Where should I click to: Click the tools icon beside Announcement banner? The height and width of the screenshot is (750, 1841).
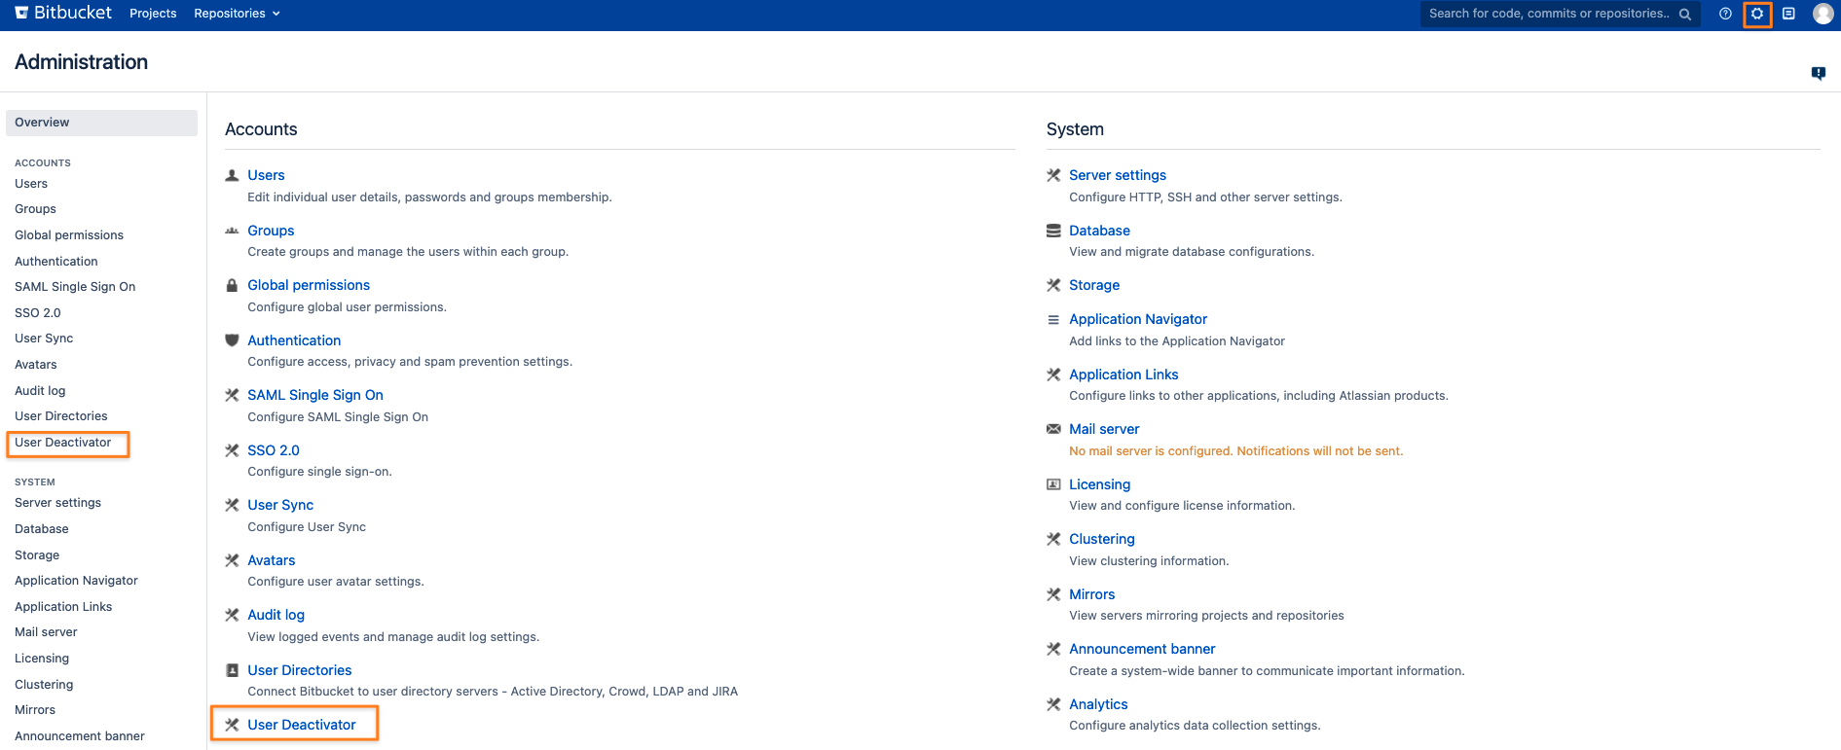point(1053,649)
